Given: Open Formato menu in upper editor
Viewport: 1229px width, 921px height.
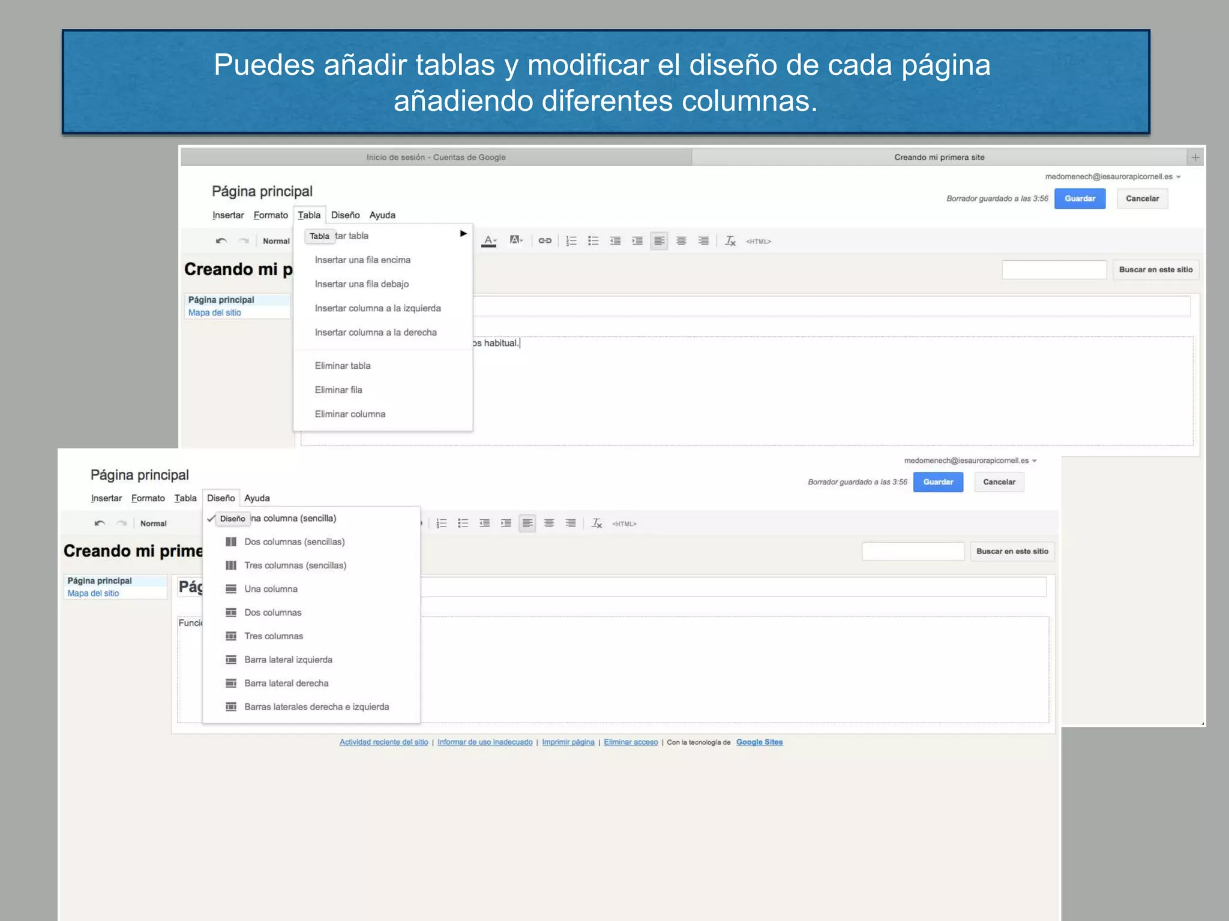Looking at the screenshot, I should pyautogui.click(x=271, y=215).
